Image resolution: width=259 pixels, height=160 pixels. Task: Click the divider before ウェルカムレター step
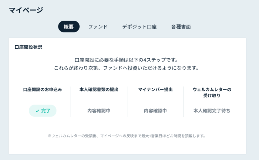184,102
